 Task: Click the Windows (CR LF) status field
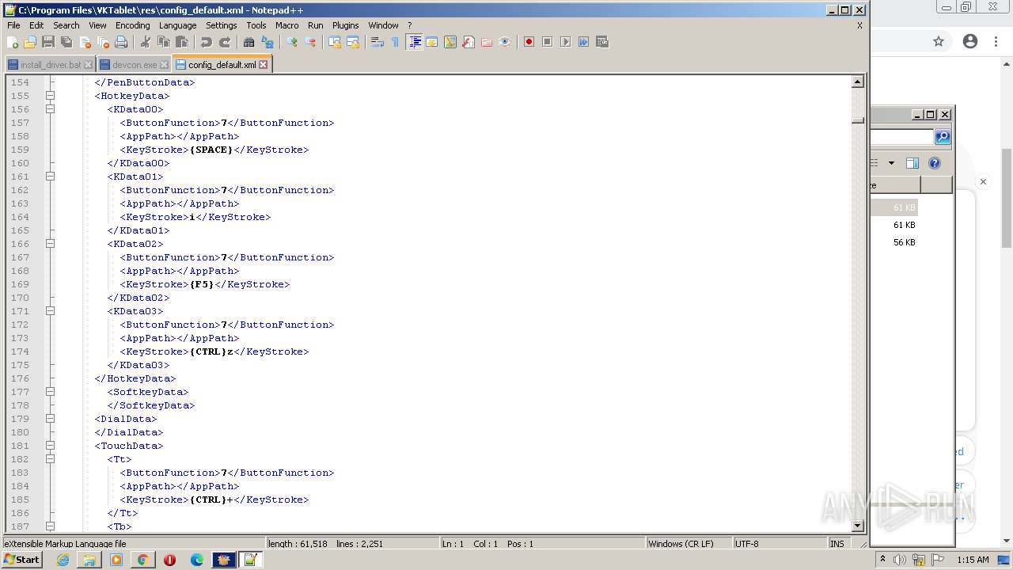point(689,544)
